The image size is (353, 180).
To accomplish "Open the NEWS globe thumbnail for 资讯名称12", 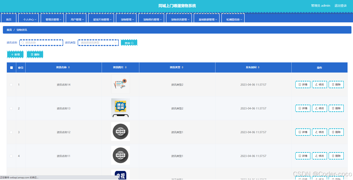I will click(x=120, y=131).
